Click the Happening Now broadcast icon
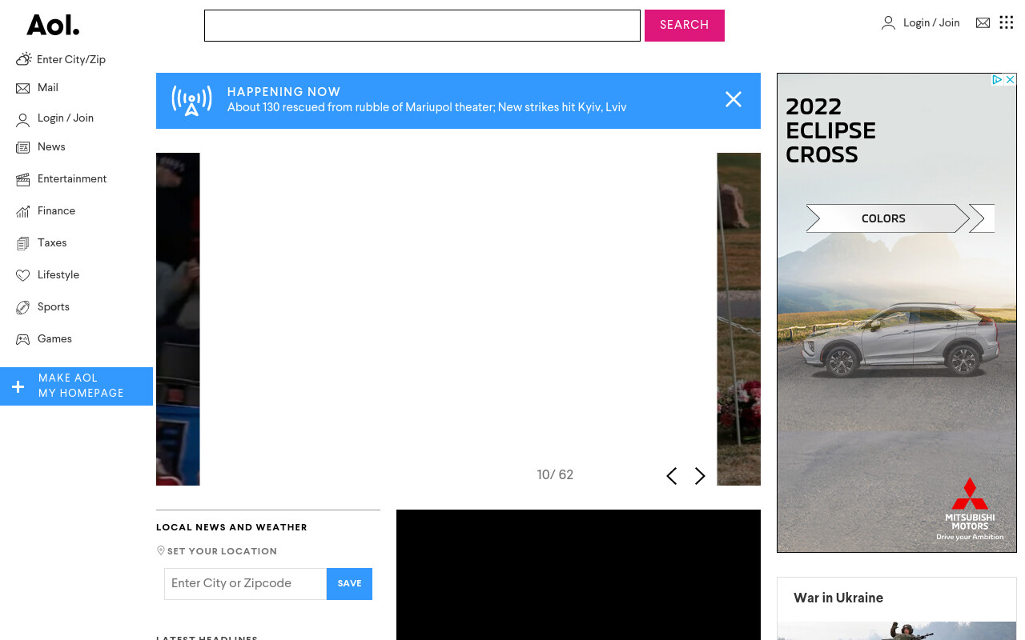 pyautogui.click(x=191, y=101)
